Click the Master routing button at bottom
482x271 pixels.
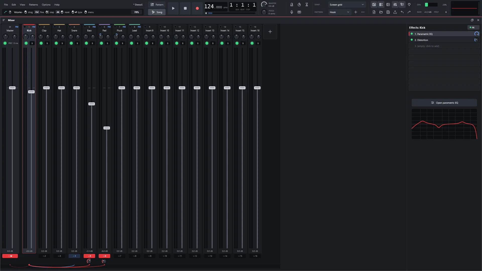coord(10,256)
